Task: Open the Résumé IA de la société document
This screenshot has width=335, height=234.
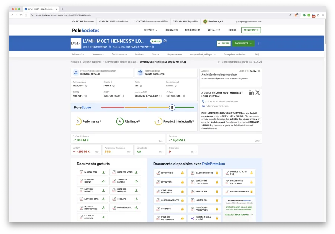Action: coord(204,218)
